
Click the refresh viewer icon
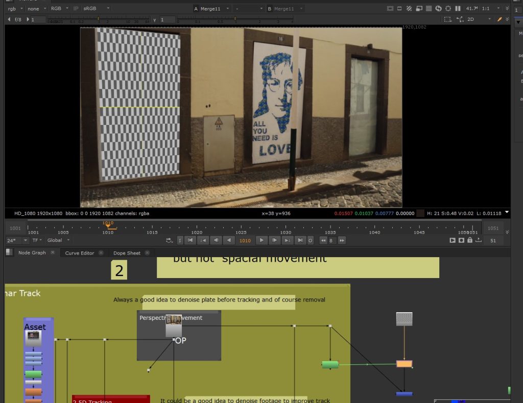[x=438, y=8]
